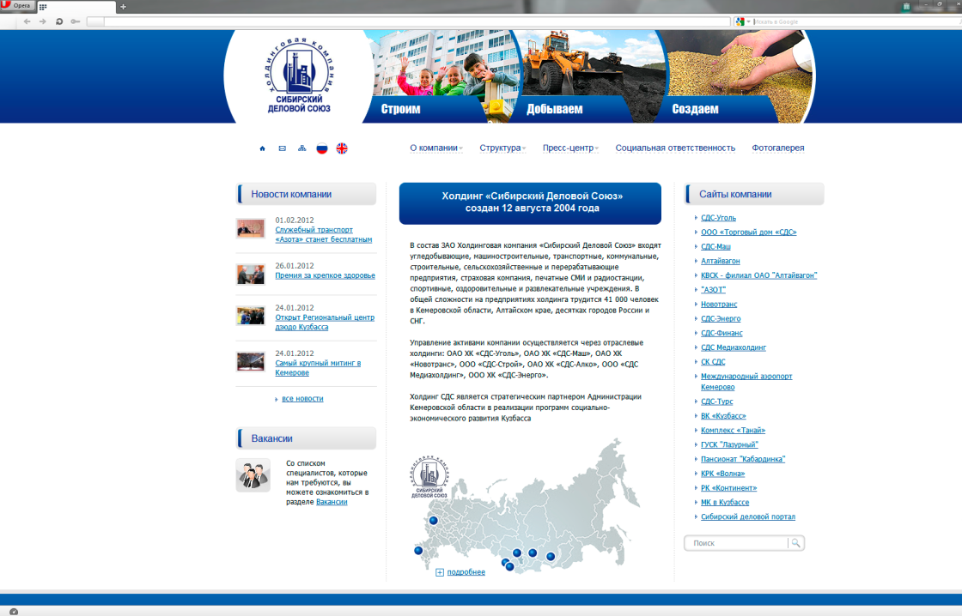Image resolution: width=962 pixels, height=616 pixels.
Task: Open a new browser tab with plus
Action: (x=123, y=7)
